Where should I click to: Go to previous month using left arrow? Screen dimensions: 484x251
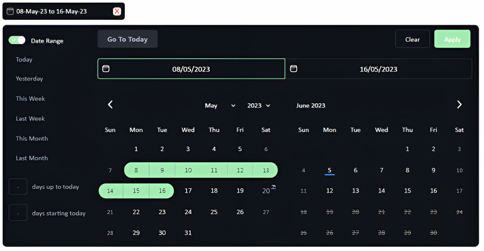click(x=110, y=105)
